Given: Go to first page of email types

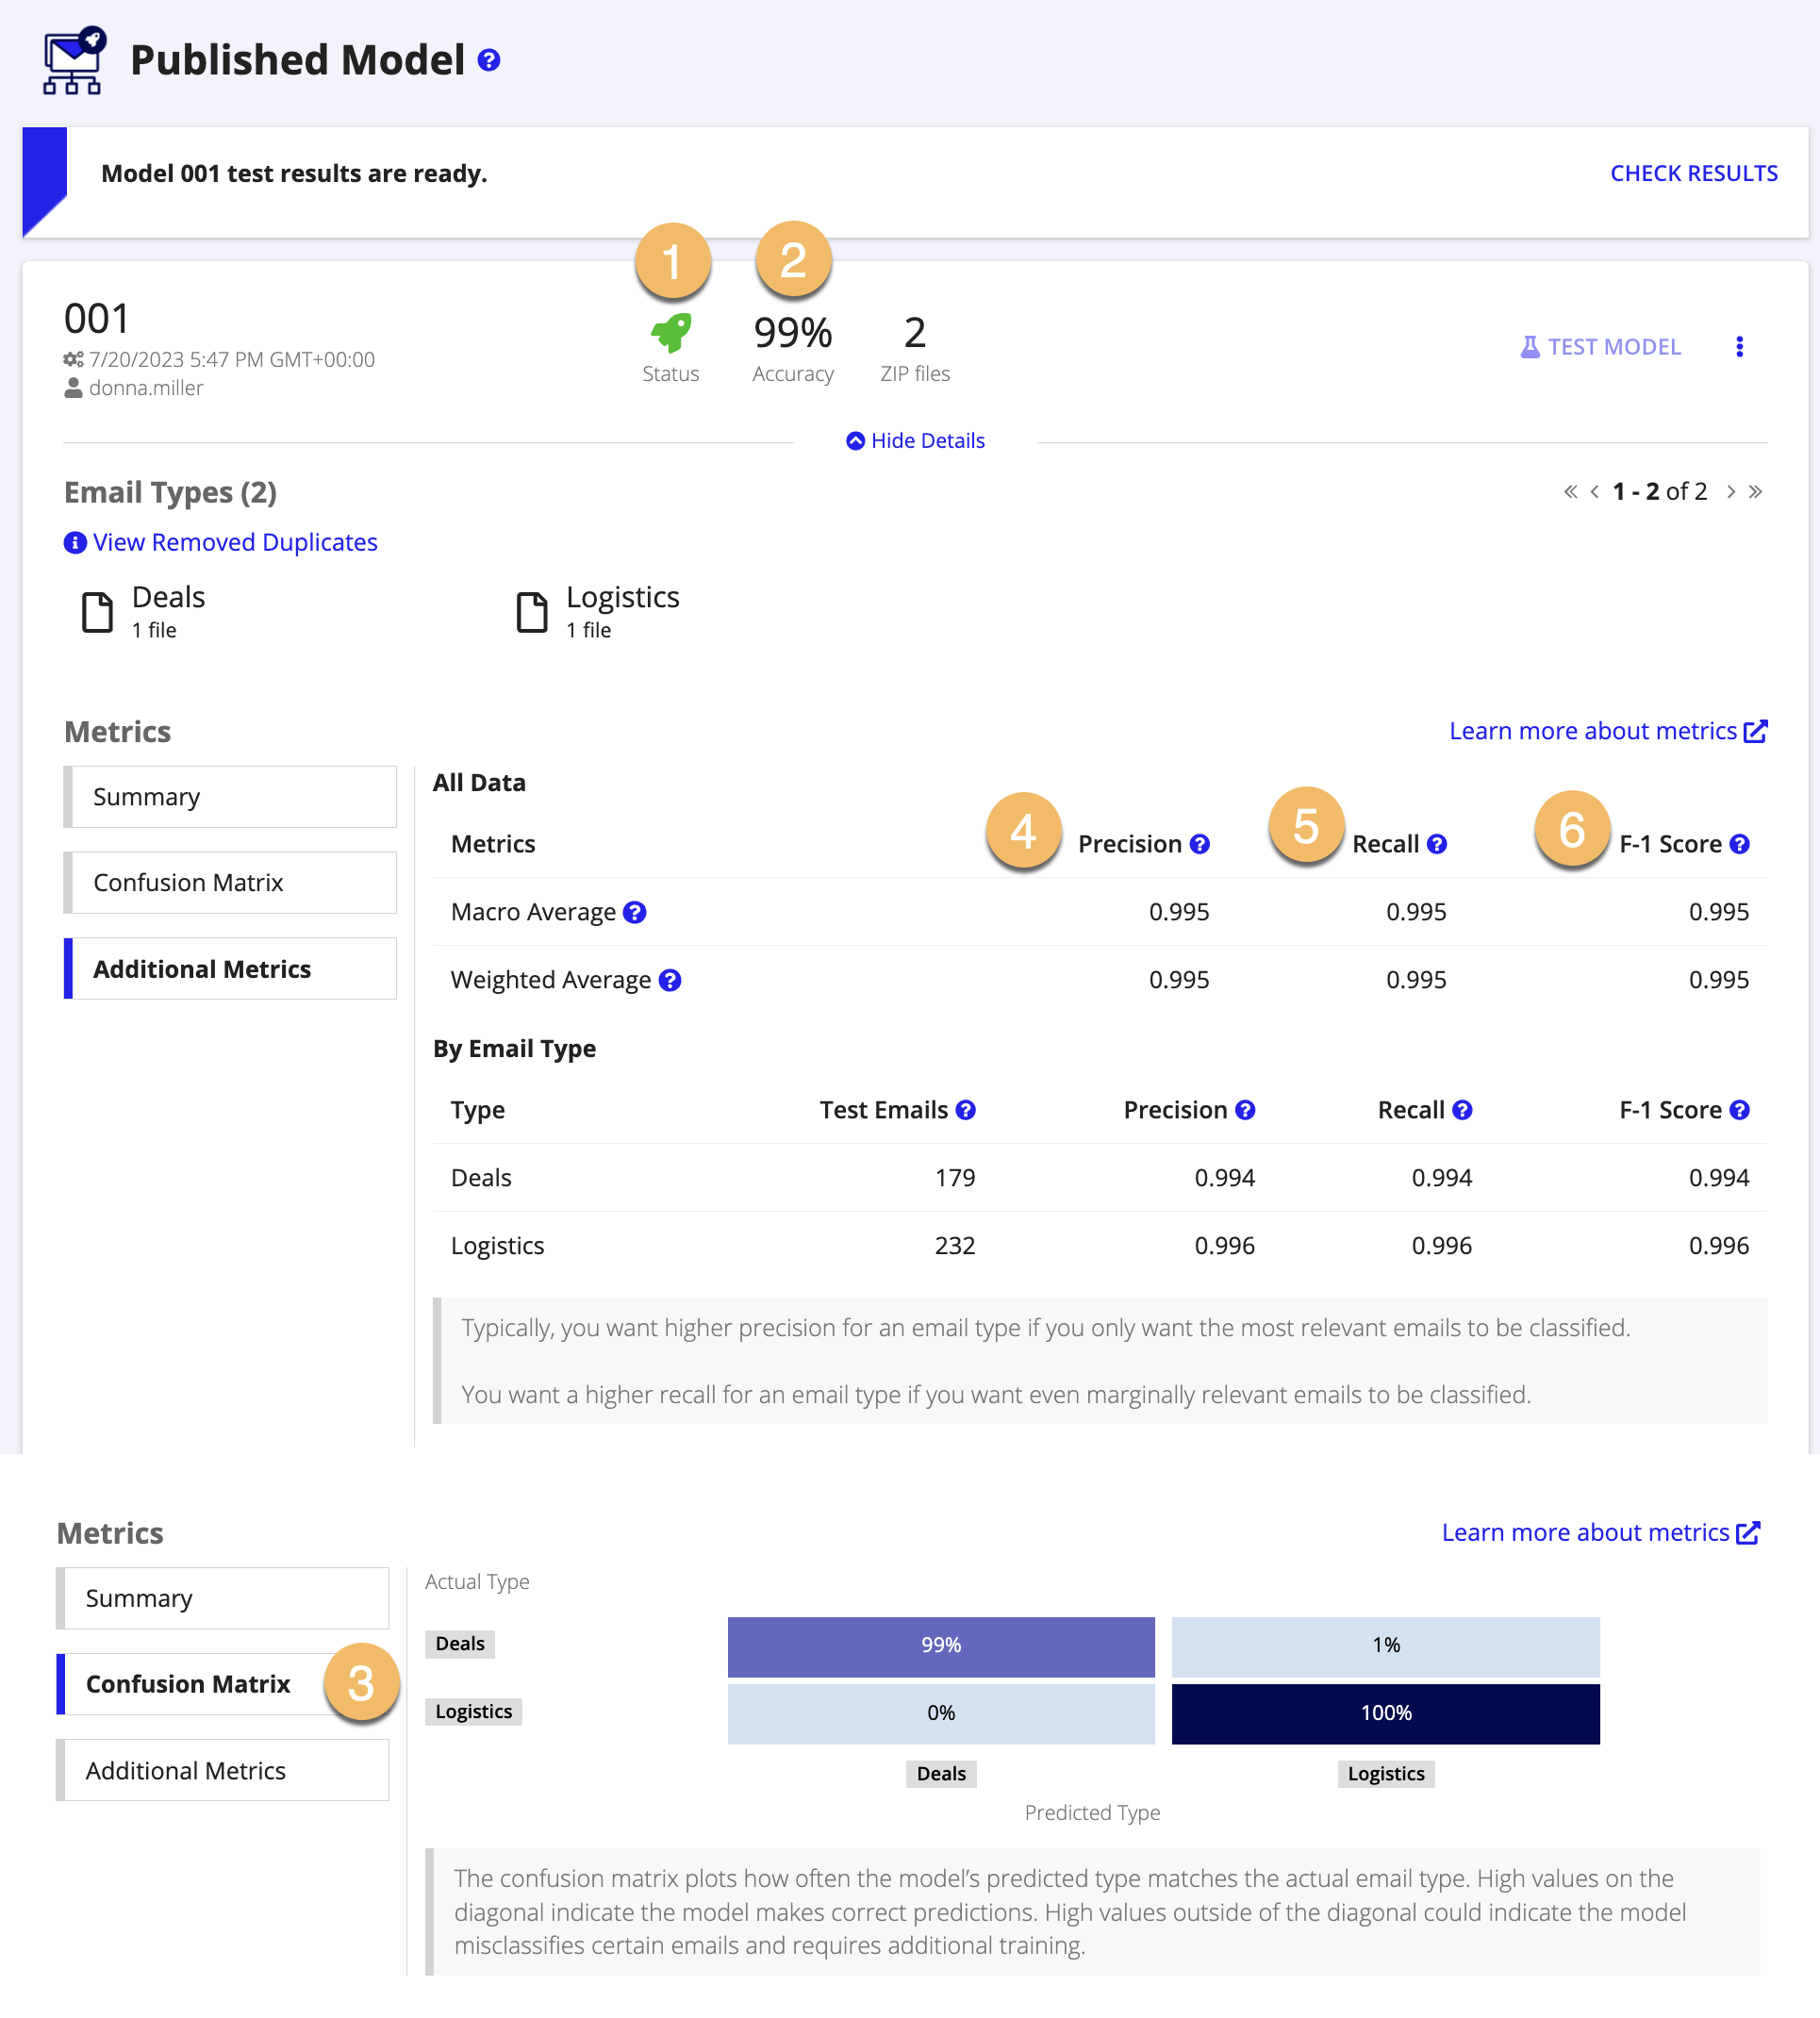Looking at the screenshot, I should click(x=1570, y=491).
